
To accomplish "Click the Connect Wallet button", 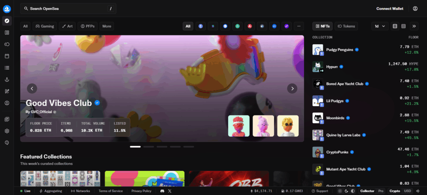I will coord(389,8).
